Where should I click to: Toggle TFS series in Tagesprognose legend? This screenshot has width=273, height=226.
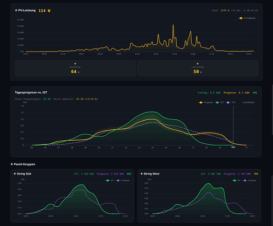point(231,103)
